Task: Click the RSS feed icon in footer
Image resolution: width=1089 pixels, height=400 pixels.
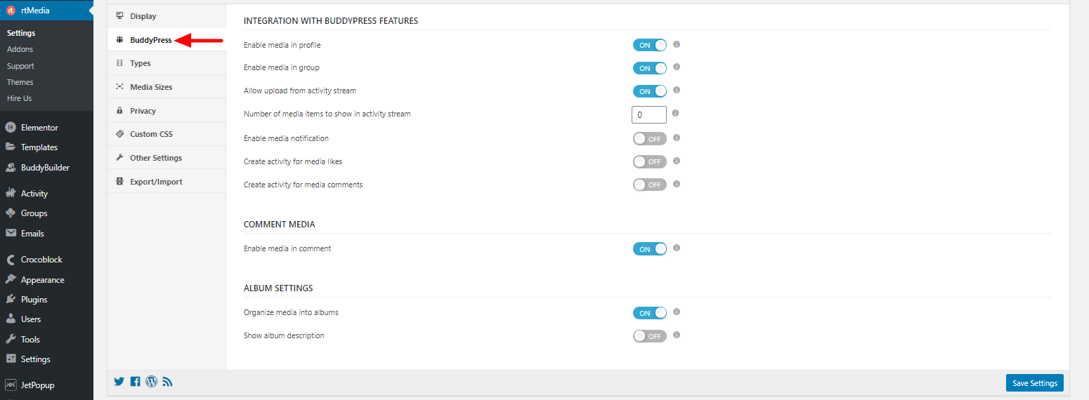Action: click(x=167, y=382)
